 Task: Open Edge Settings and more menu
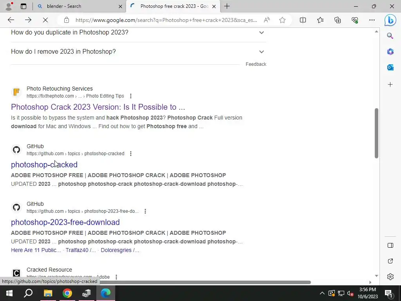(372, 20)
